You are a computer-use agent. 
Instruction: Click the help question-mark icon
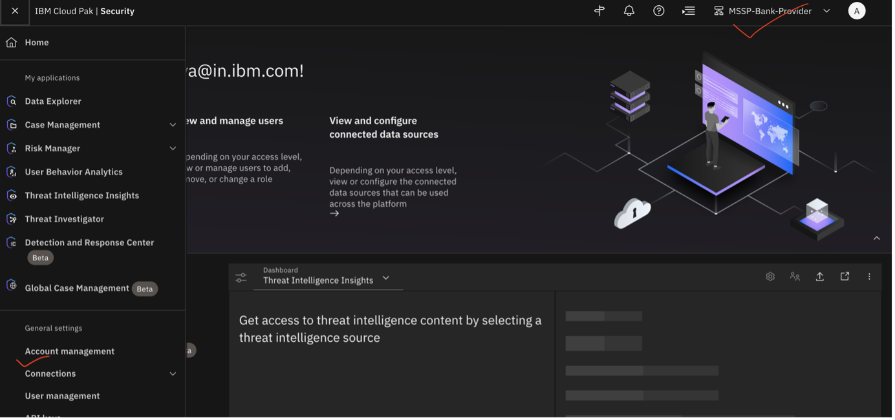(658, 10)
